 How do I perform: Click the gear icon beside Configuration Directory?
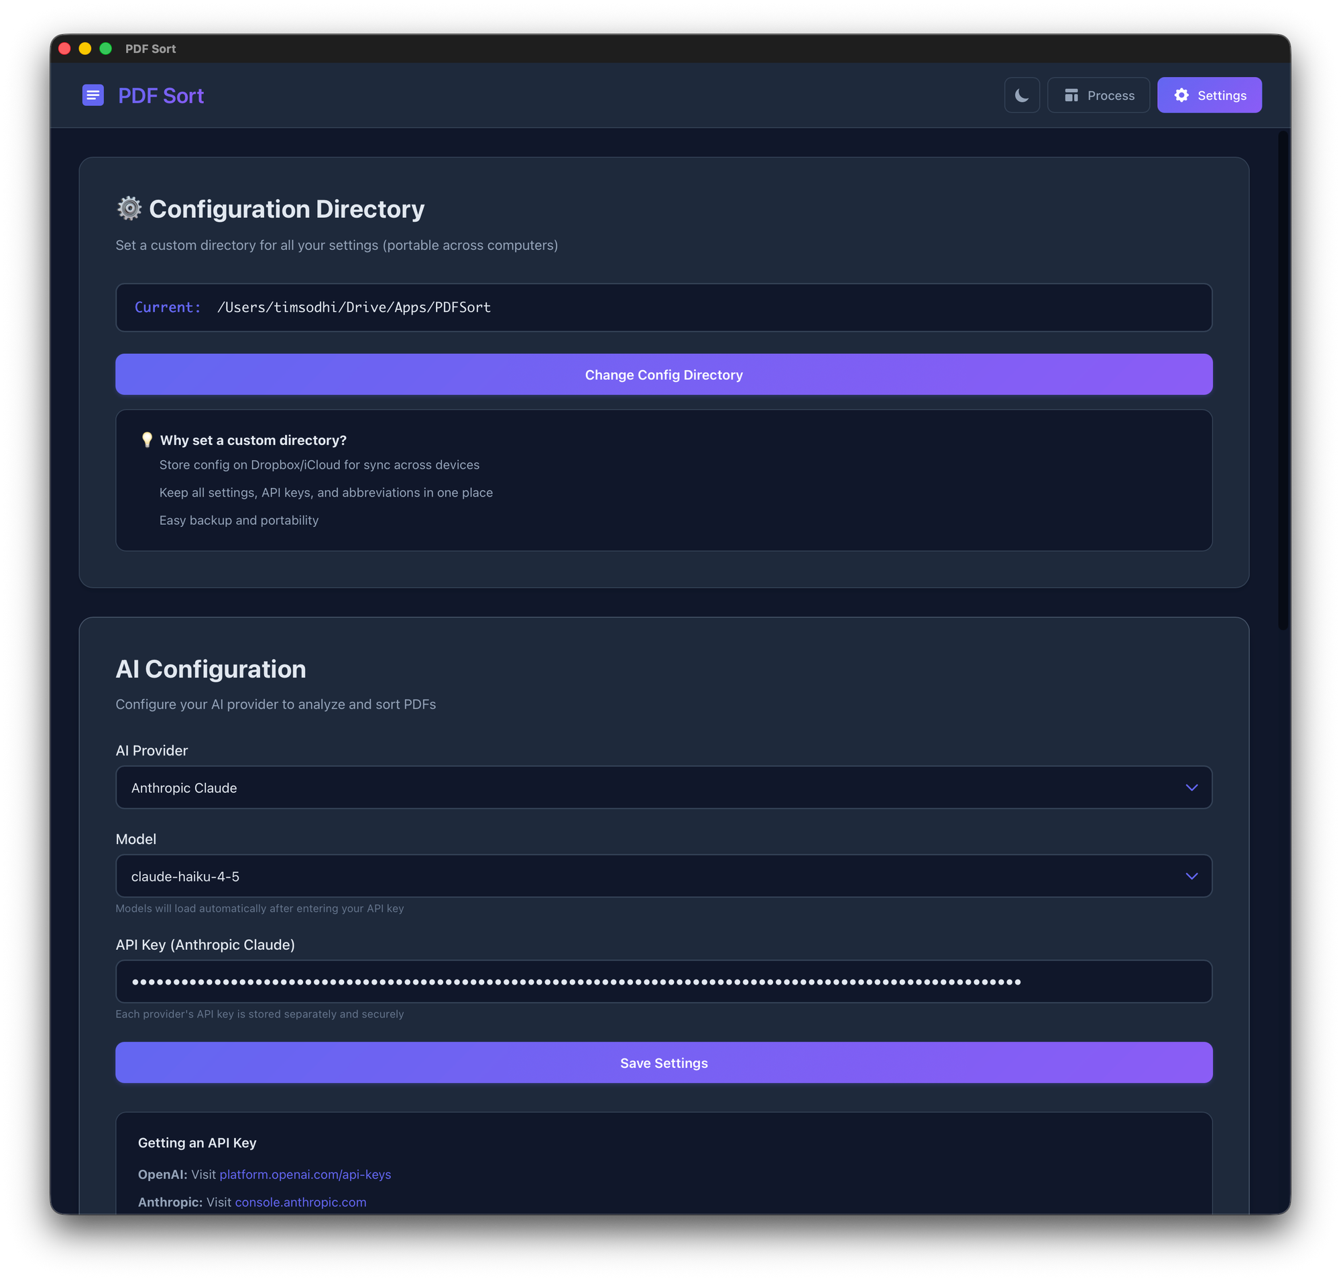pos(129,208)
